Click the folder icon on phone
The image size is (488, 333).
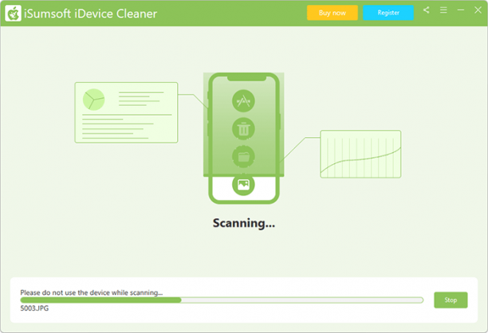tap(243, 156)
